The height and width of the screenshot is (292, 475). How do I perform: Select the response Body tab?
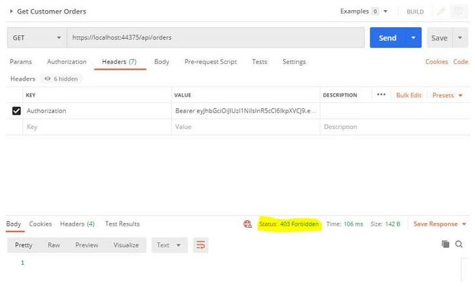click(14, 224)
